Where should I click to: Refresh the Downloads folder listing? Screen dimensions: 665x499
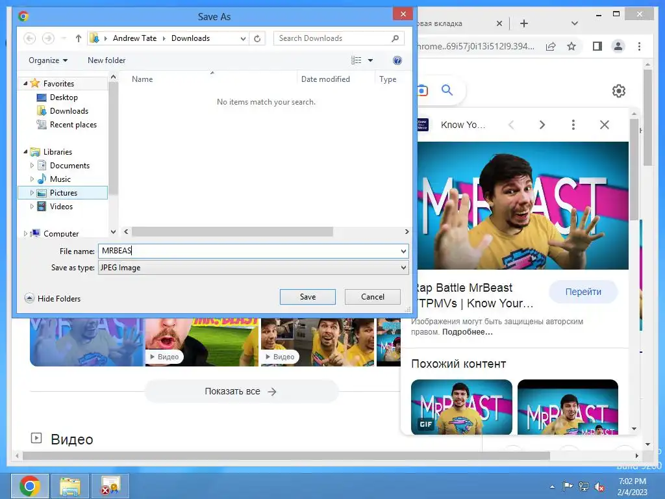(x=257, y=38)
